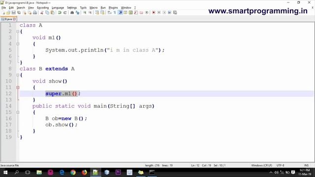Open the Language menu

pos(58,8)
